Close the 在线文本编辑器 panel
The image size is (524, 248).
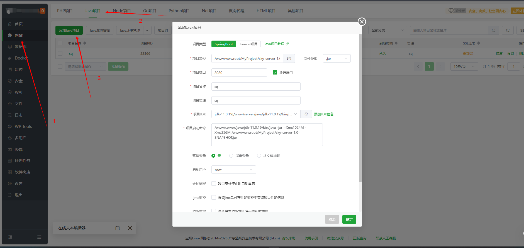[x=130, y=228]
